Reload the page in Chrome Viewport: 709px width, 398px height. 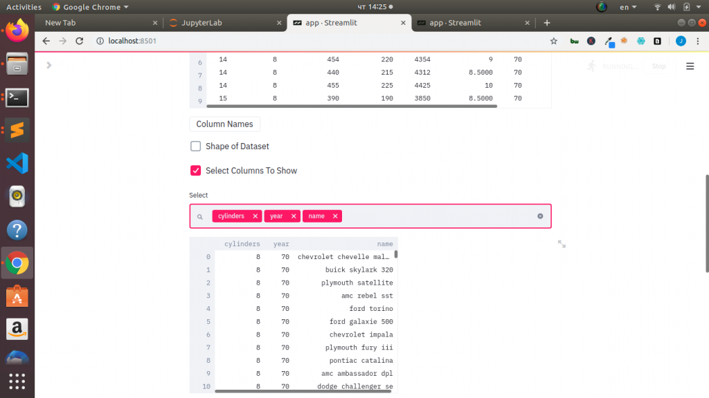[80, 41]
